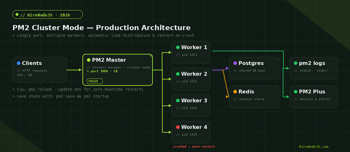Select the Clients node card
Viewport: 350px width, 152px height.
[x=40, y=70]
